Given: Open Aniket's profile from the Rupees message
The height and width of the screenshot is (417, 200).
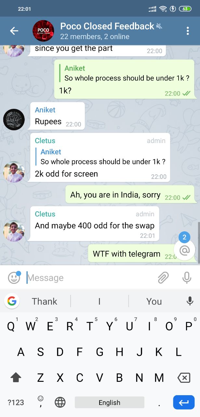Looking at the screenshot, I should tap(14, 120).
